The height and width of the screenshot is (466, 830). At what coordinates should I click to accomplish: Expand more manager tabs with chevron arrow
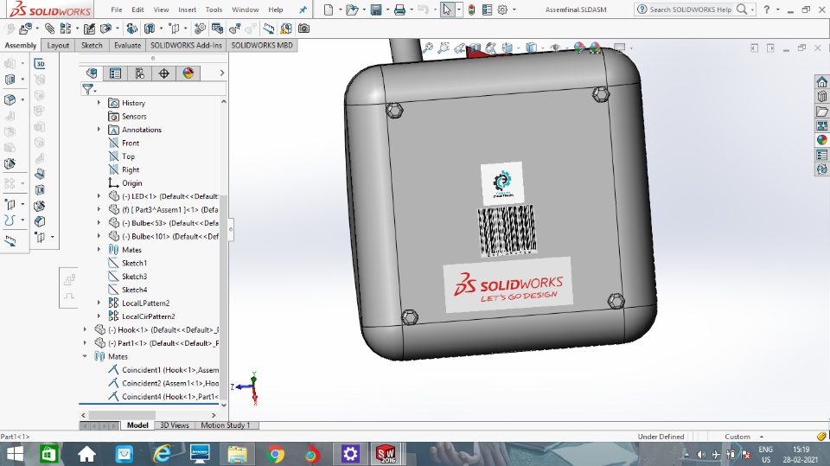222,73
